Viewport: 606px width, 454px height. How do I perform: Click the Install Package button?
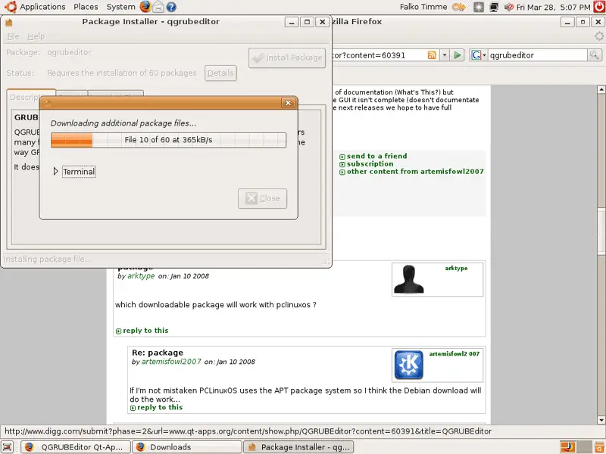(287, 58)
